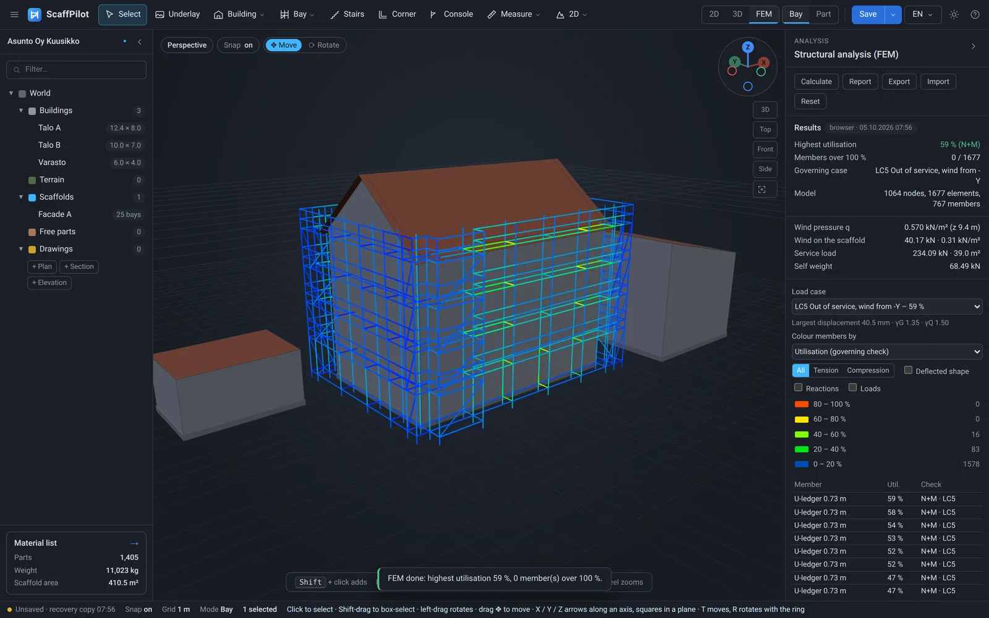Viewport: 989px width, 618px height.
Task: Open the hamburger main menu
Action: click(x=14, y=14)
